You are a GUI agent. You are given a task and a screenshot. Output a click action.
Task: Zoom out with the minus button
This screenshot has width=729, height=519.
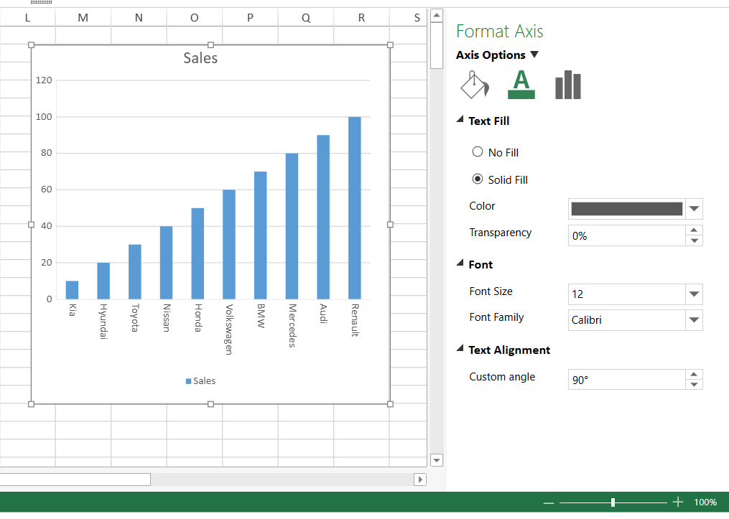pyautogui.click(x=549, y=502)
